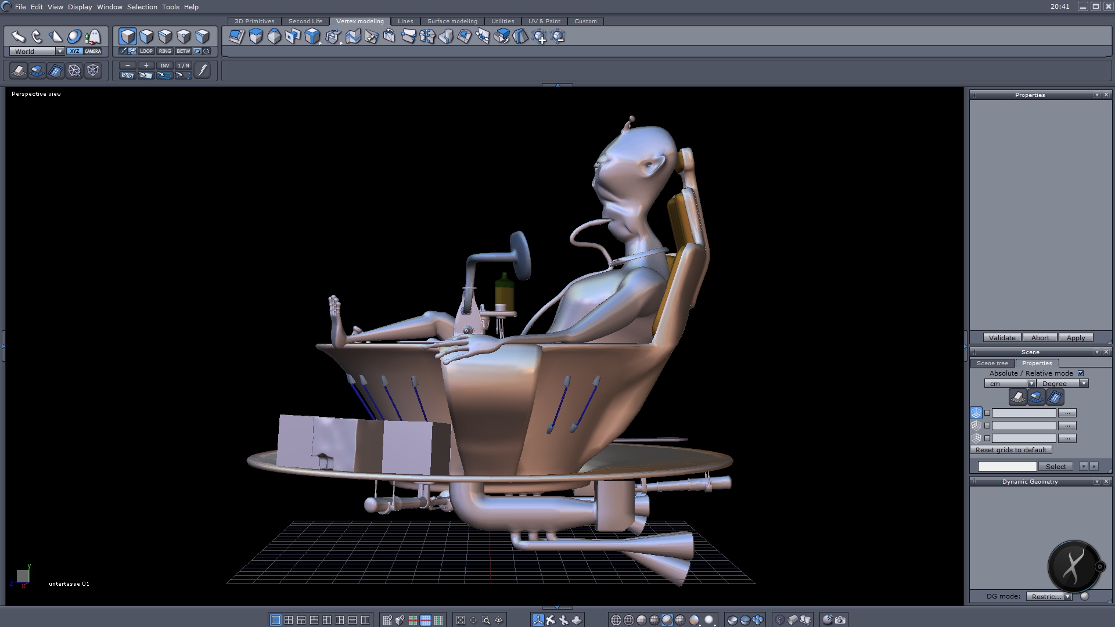Click the camera snapshot icon in bottom bar
This screenshot has width=1115, height=627.
pyautogui.click(x=840, y=620)
